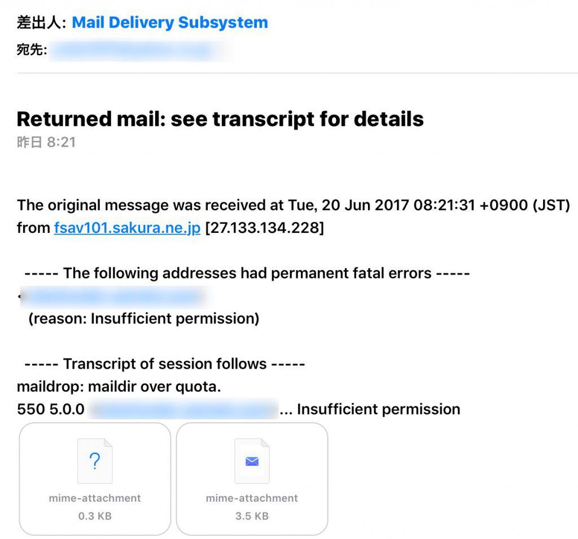
Task: Open the question-mark mime-attachment file icon
Action: pos(95,461)
